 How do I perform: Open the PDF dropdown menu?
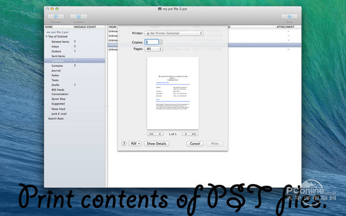click(x=135, y=144)
